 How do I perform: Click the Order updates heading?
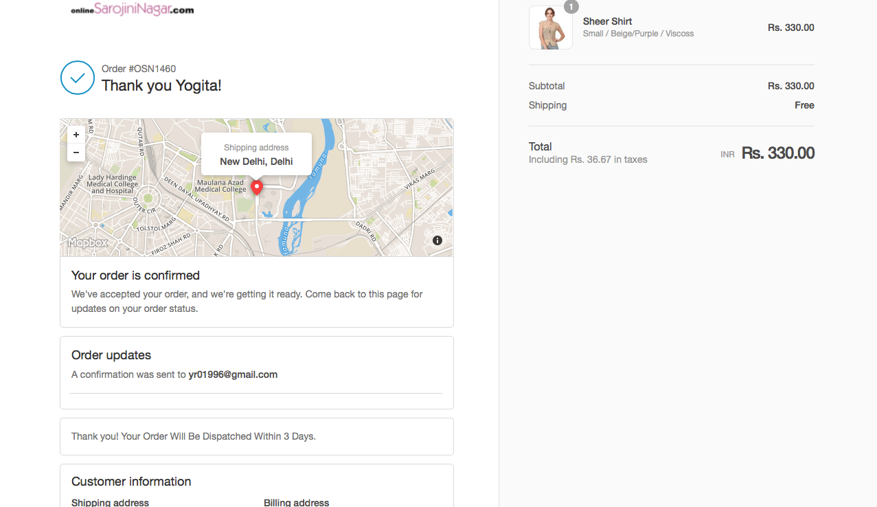click(x=111, y=355)
